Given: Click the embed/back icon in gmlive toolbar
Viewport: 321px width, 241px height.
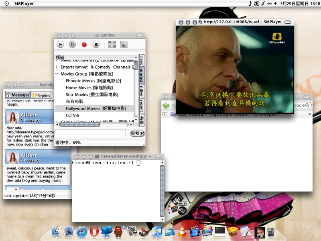Looking at the screenshot, I should (x=124, y=45).
